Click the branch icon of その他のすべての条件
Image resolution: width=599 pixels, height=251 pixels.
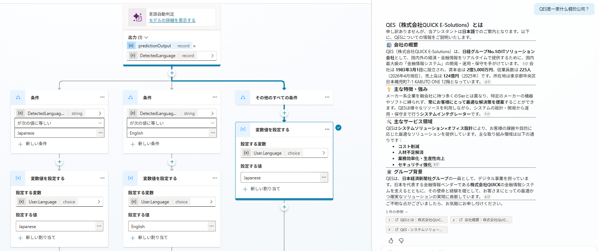coord(243,97)
